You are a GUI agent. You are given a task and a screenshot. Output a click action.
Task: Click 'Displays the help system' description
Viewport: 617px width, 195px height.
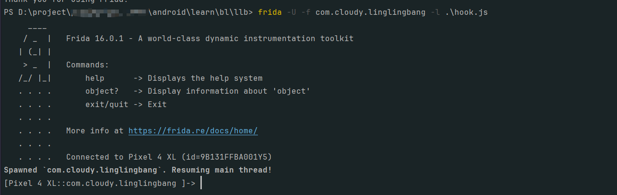coord(205,78)
